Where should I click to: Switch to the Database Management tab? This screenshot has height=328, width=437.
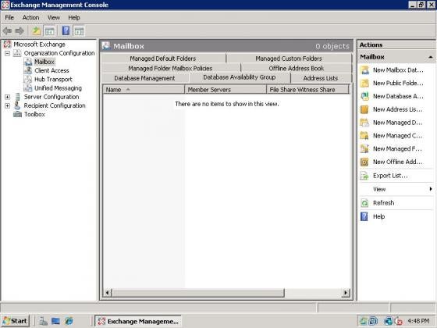pyautogui.click(x=144, y=78)
